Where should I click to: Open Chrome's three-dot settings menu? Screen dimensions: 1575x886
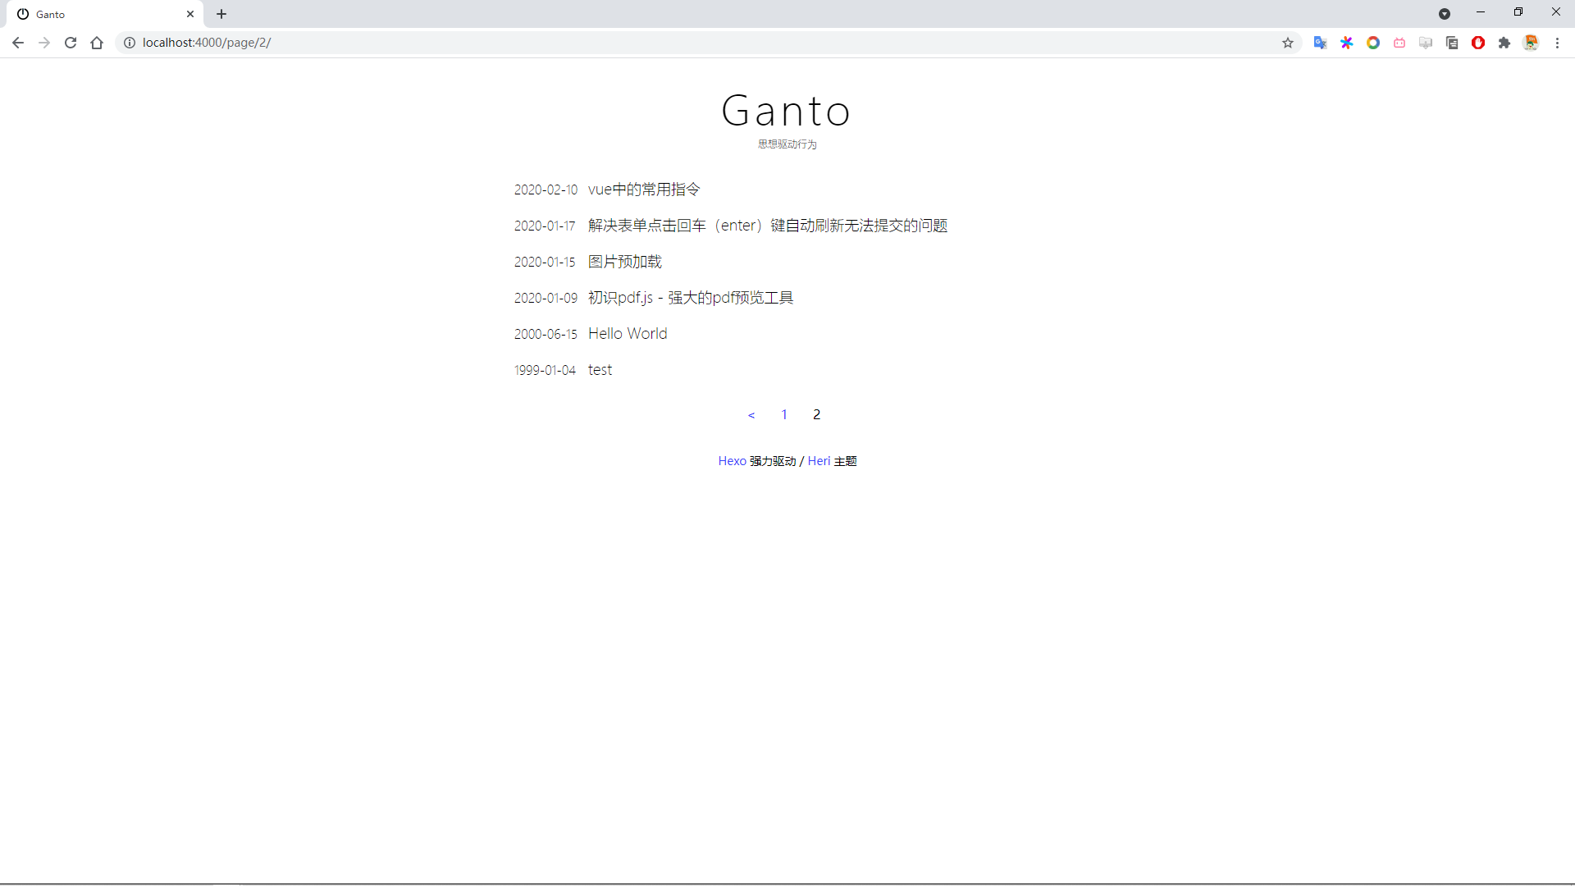(1558, 43)
